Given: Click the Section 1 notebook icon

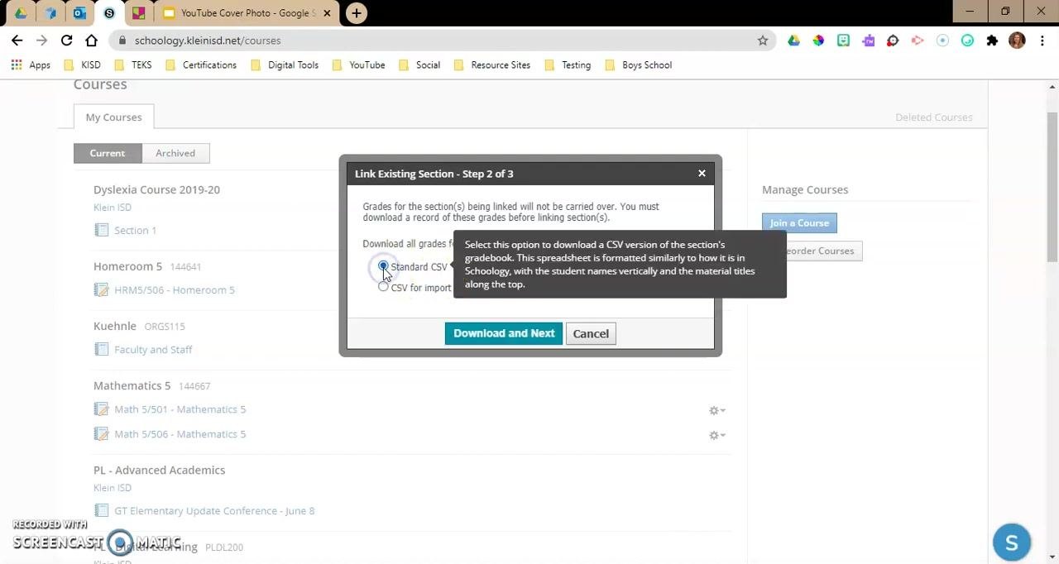Looking at the screenshot, I should (101, 230).
